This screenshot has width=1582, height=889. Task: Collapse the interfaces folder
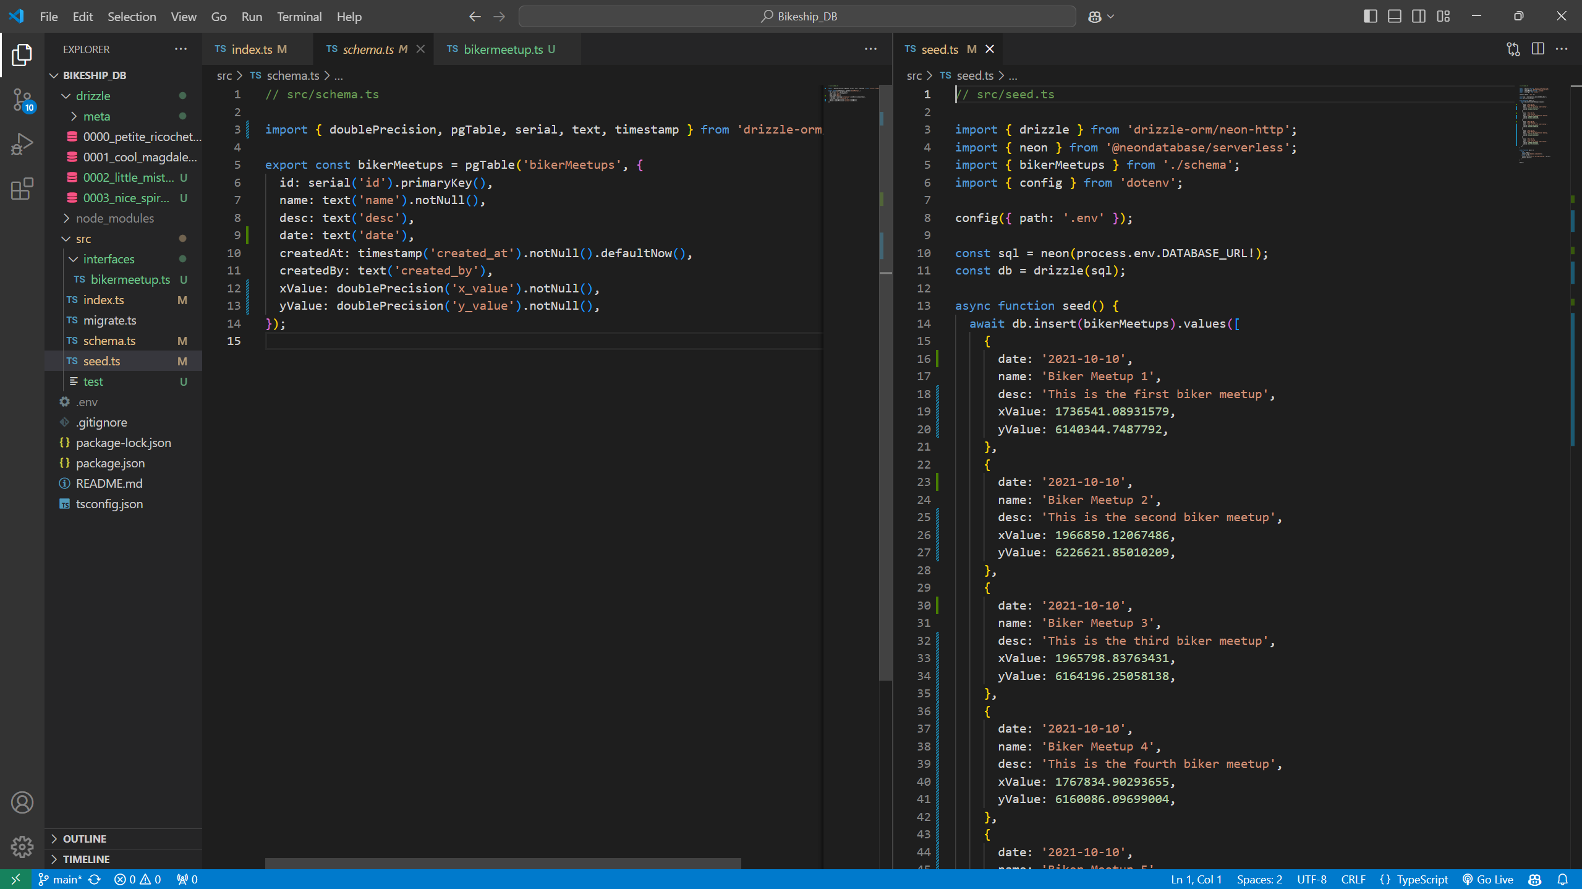(x=124, y=259)
